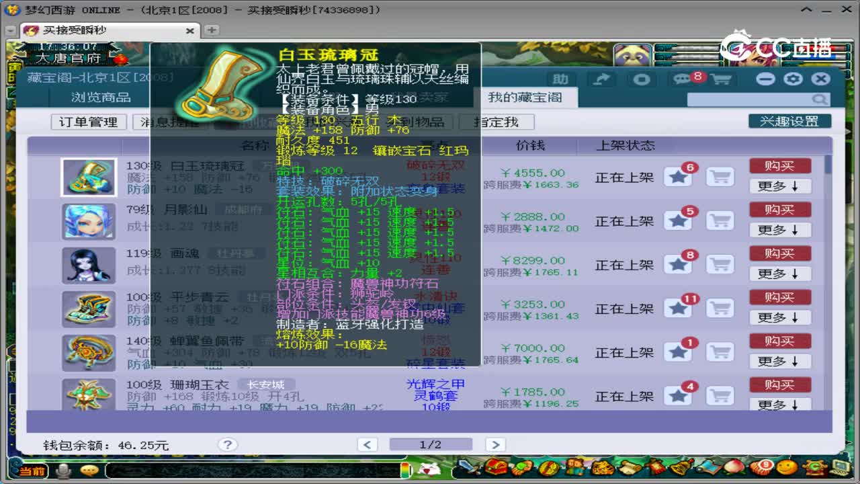The width and height of the screenshot is (860, 484).
Task: Go to next page arrow
Action: (495, 444)
